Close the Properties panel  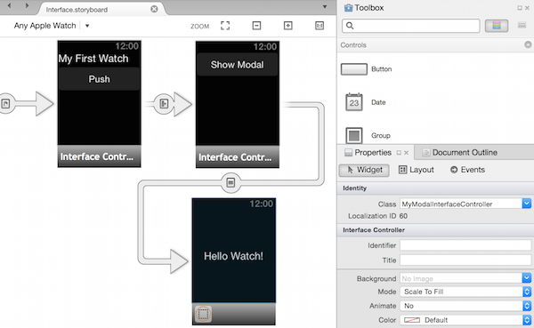pyautogui.click(x=407, y=153)
